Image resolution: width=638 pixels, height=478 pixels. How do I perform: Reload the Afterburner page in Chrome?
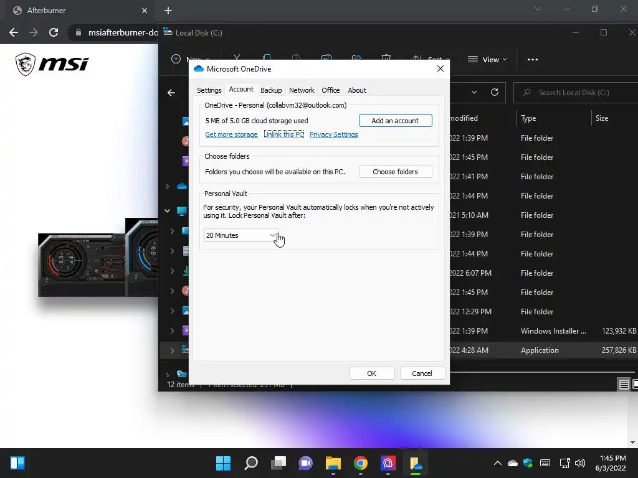tap(54, 32)
